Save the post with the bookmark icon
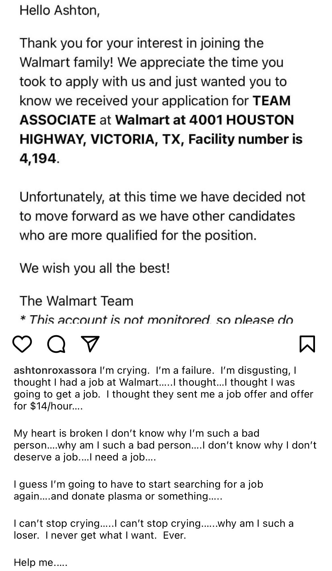 (307, 344)
